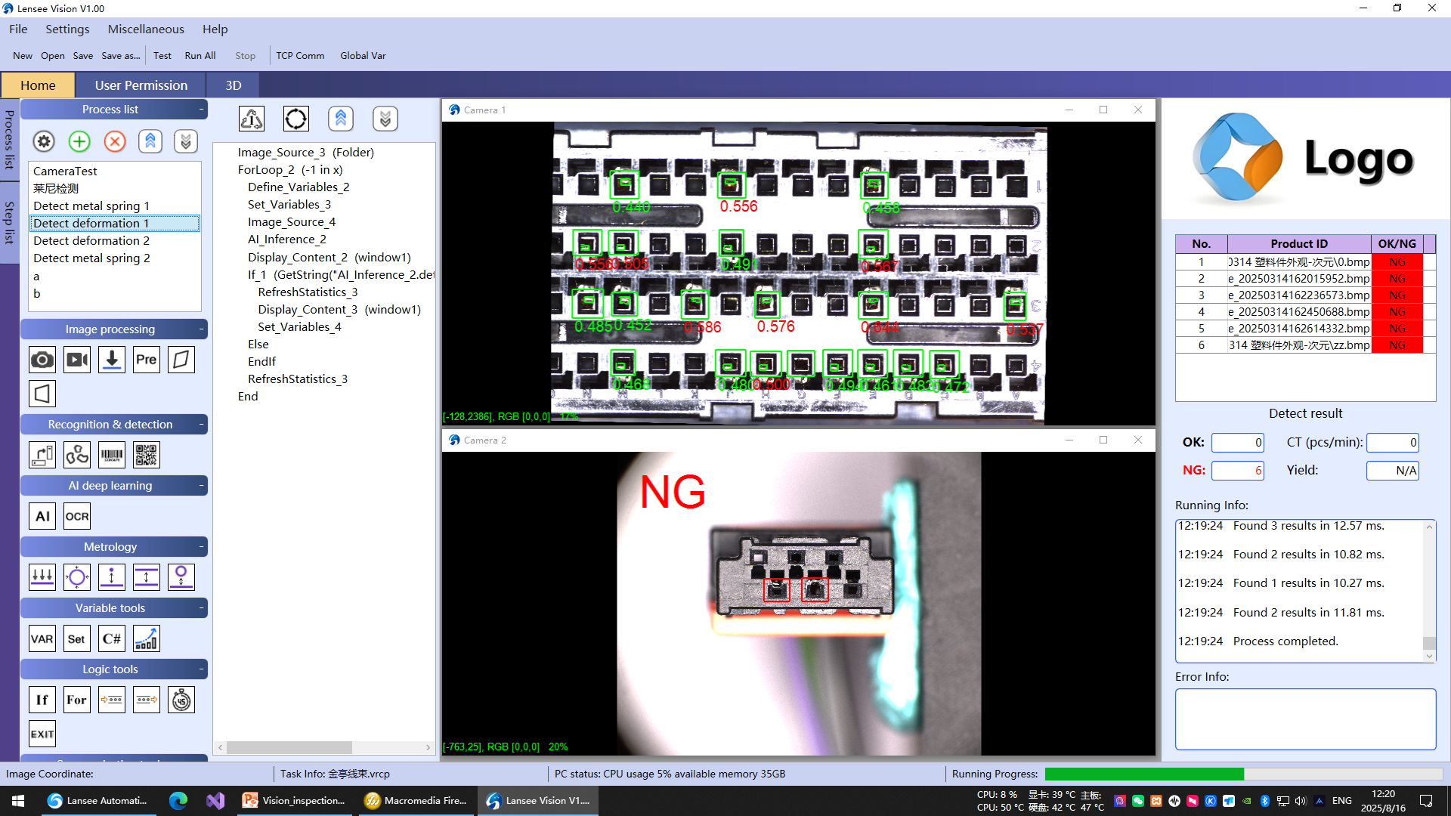Click the AI inference tool icon

[x=42, y=516]
